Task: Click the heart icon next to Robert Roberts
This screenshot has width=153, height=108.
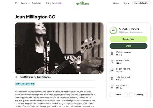Action: click(112, 70)
